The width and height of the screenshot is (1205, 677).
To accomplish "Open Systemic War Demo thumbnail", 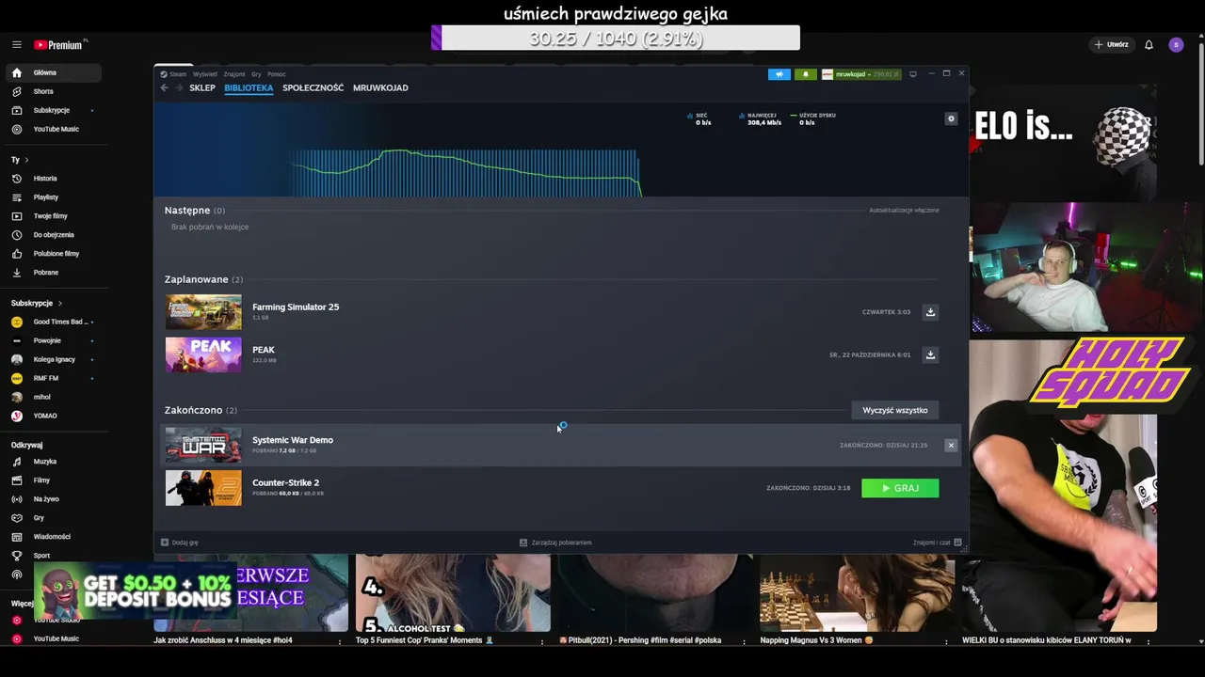I will [203, 446].
